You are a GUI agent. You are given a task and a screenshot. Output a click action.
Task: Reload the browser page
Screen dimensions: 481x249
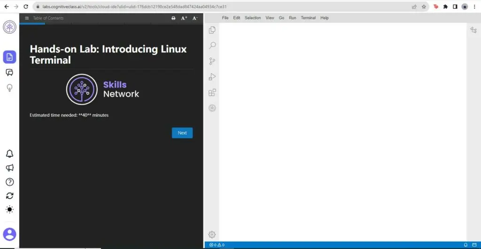coord(26,7)
